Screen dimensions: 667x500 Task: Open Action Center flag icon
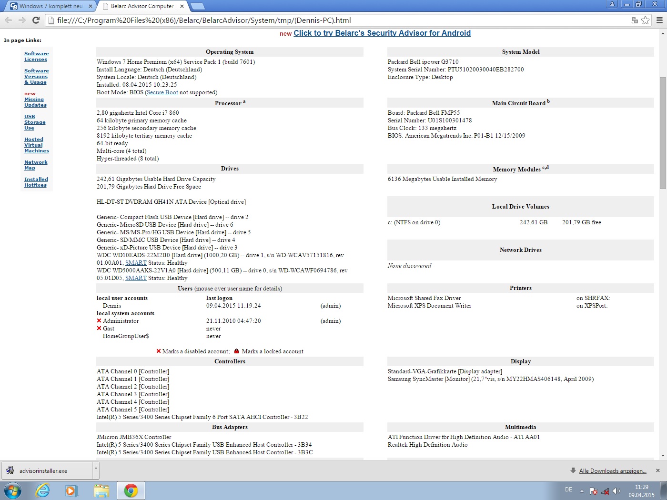pos(594,491)
